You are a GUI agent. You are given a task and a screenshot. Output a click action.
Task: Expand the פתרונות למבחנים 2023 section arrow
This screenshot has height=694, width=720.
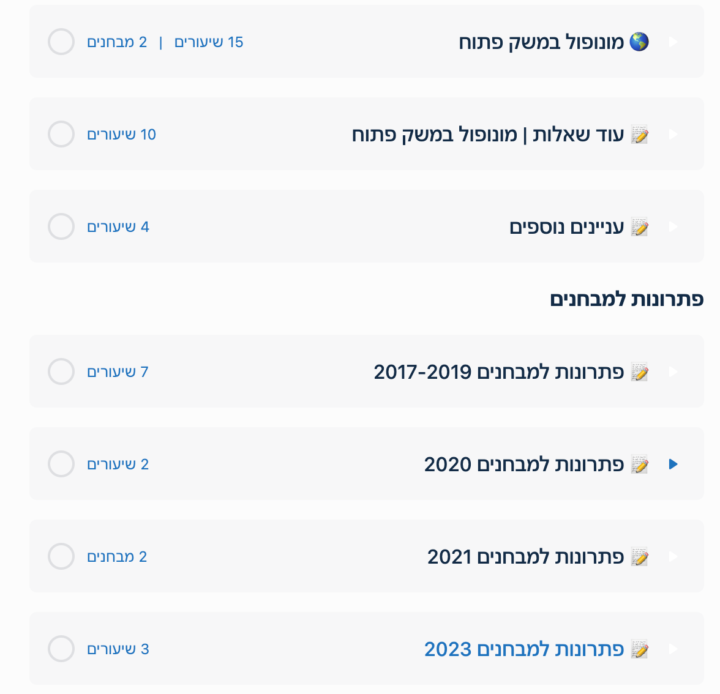tap(673, 649)
